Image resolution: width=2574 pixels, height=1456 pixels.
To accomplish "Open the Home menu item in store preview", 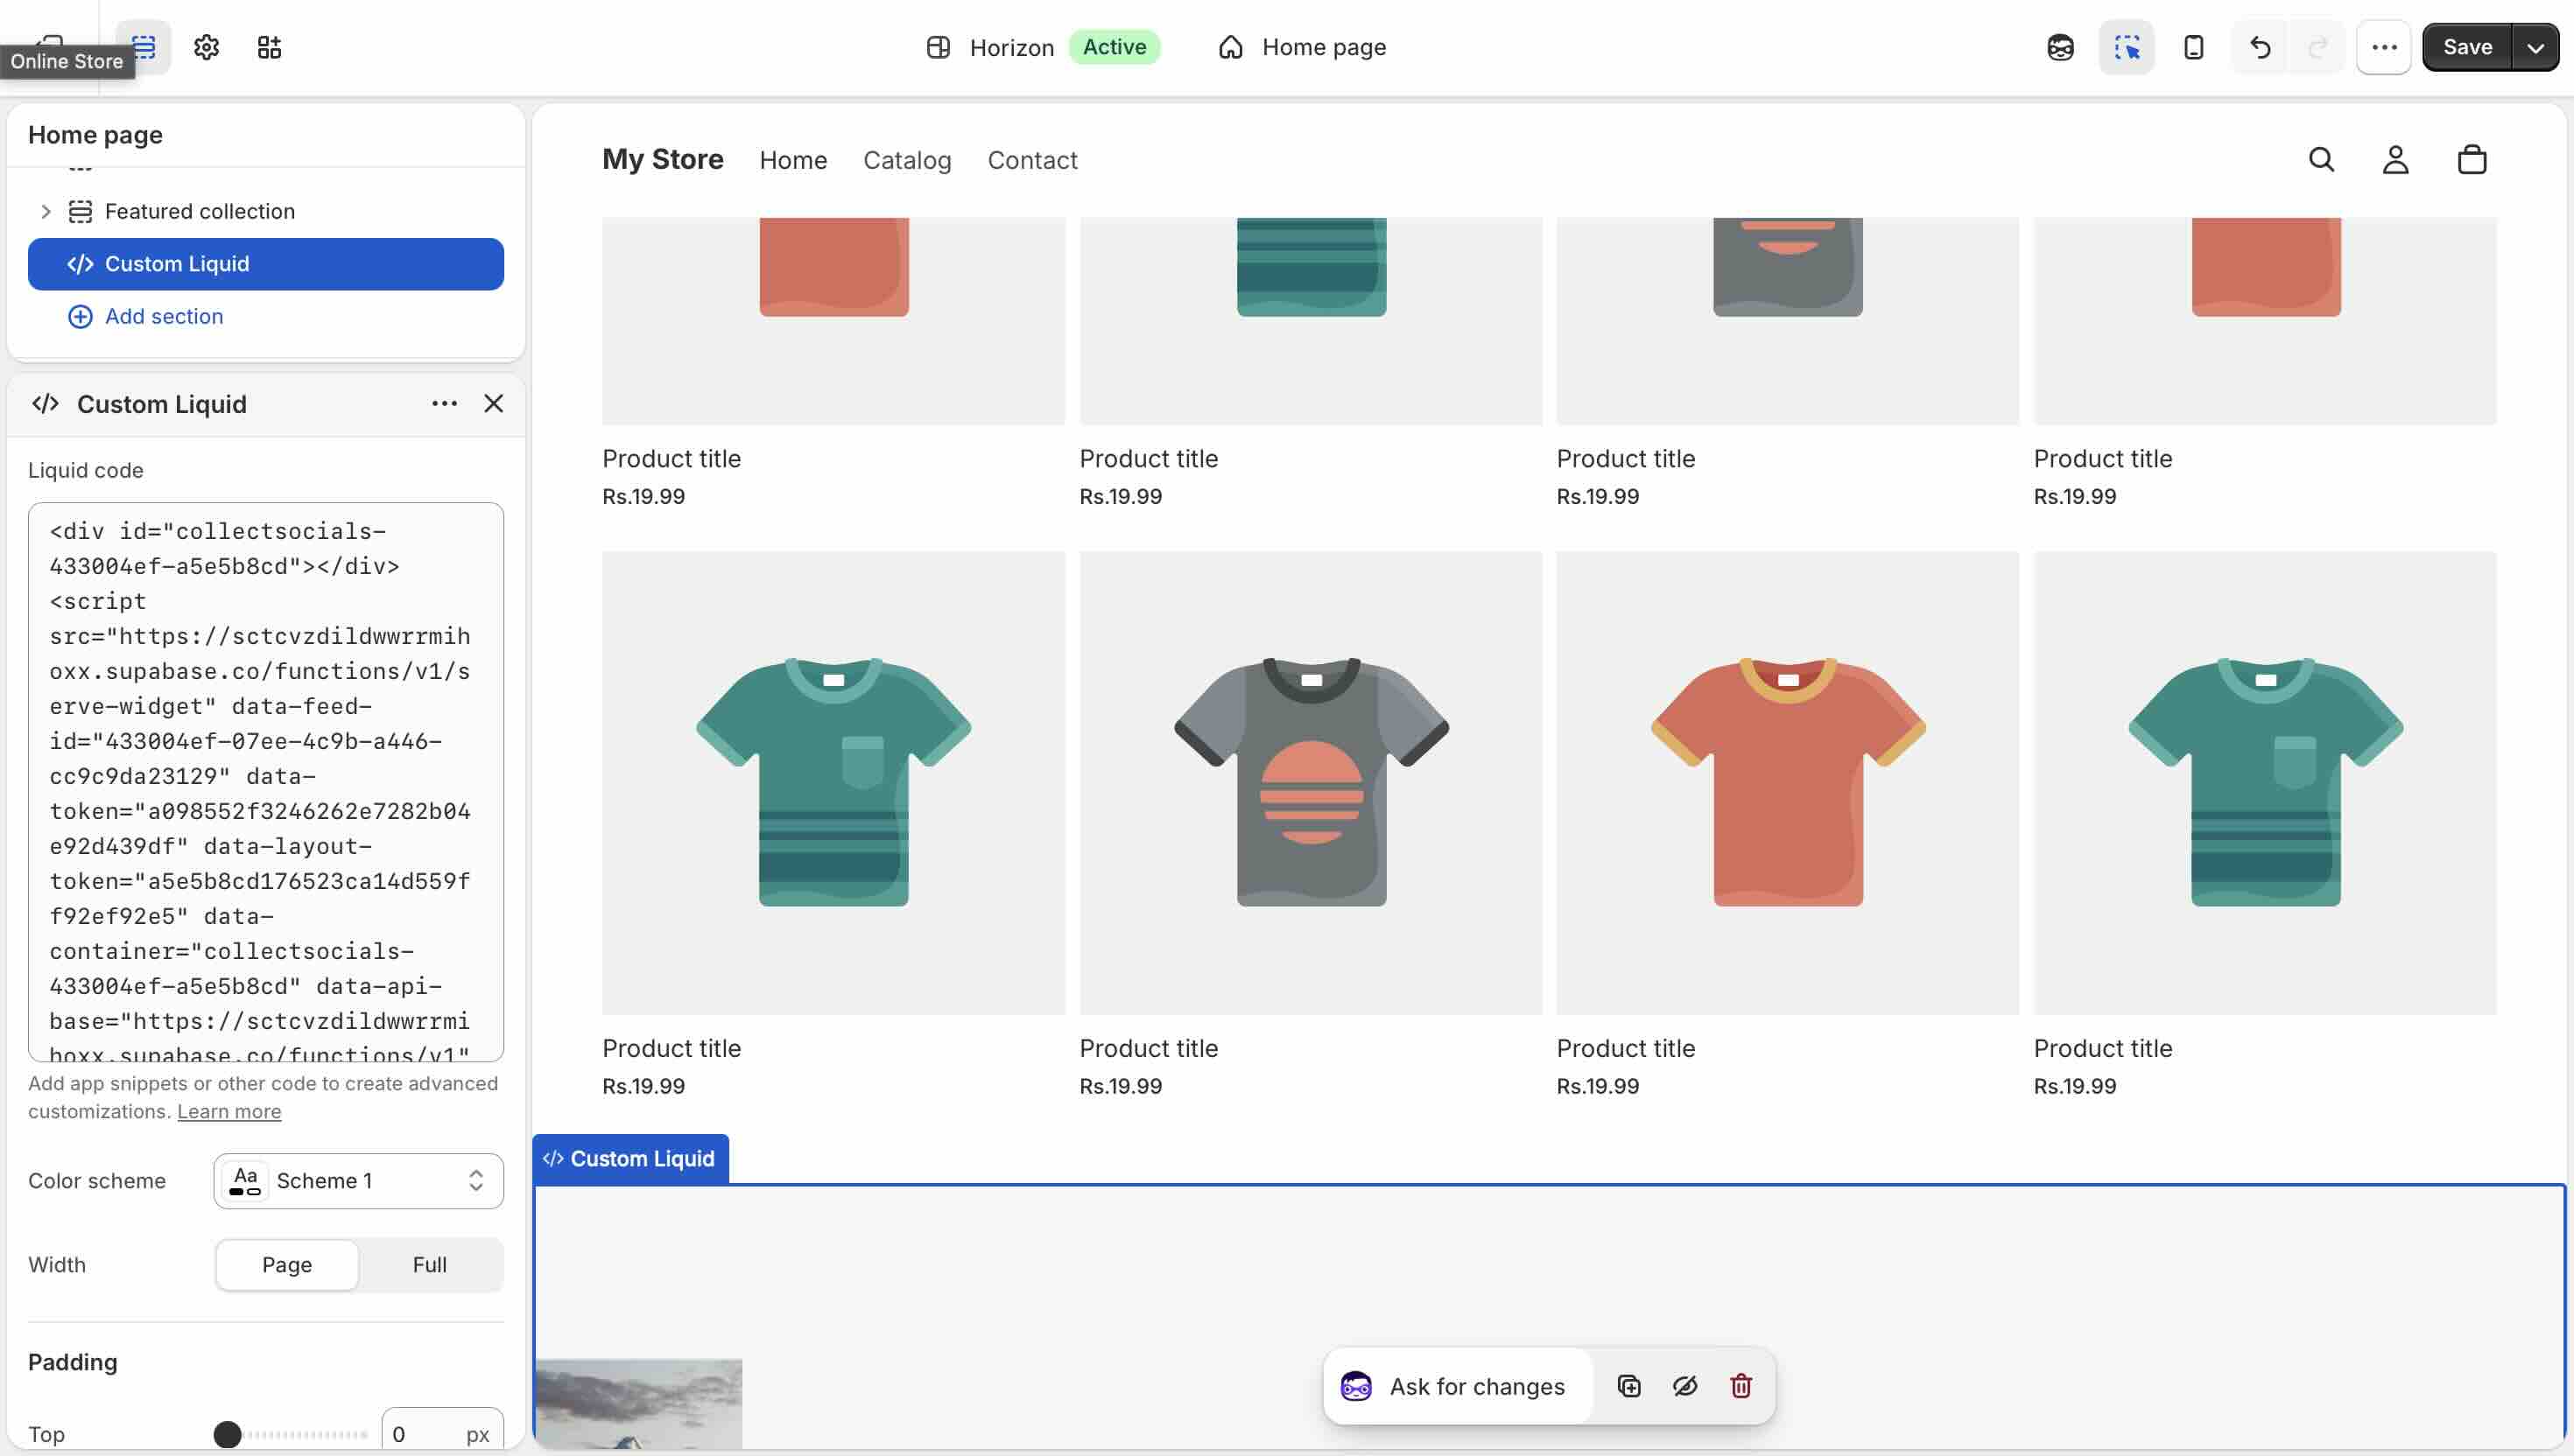I will click(x=793, y=160).
